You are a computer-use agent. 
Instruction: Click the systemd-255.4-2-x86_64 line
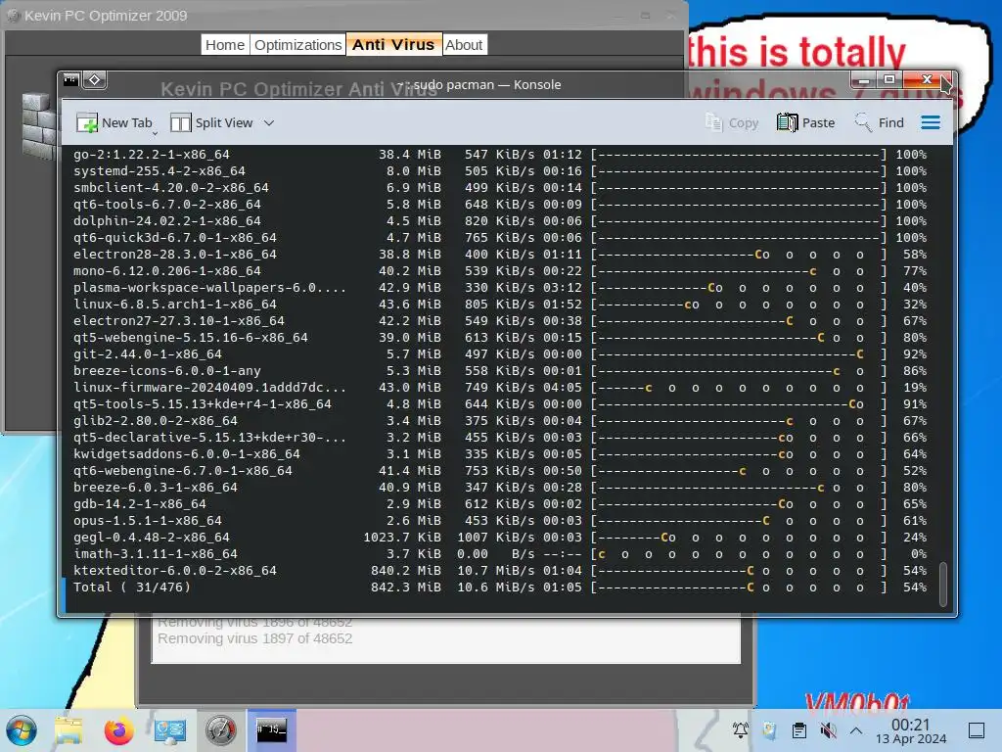click(x=500, y=170)
